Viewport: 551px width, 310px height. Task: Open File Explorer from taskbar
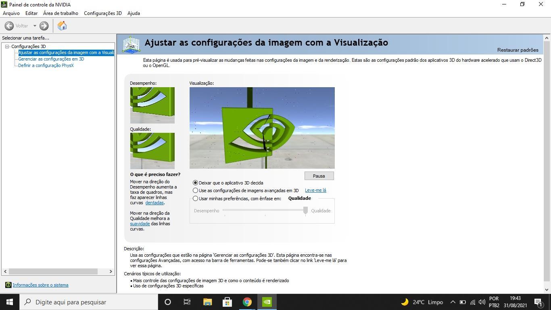[x=207, y=302]
